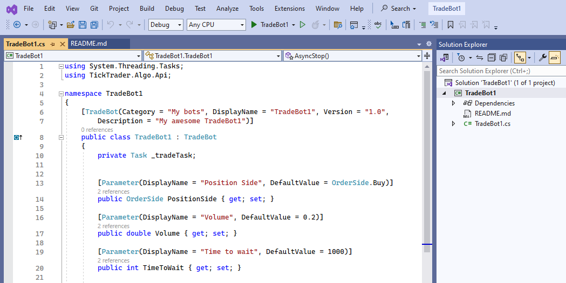This screenshot has width=566, height=283.
Task: Click the Find in Files folder icon
Action: [x=338, y=25]
